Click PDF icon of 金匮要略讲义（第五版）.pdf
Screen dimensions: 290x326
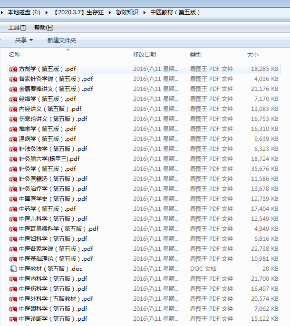(x=13, y=89)
